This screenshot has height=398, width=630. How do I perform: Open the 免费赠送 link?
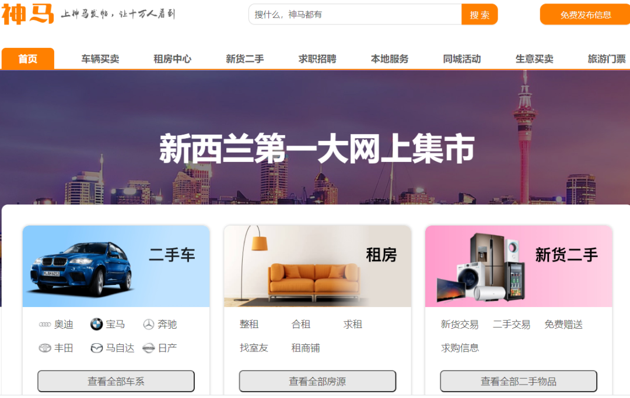[x=563, y=324]
